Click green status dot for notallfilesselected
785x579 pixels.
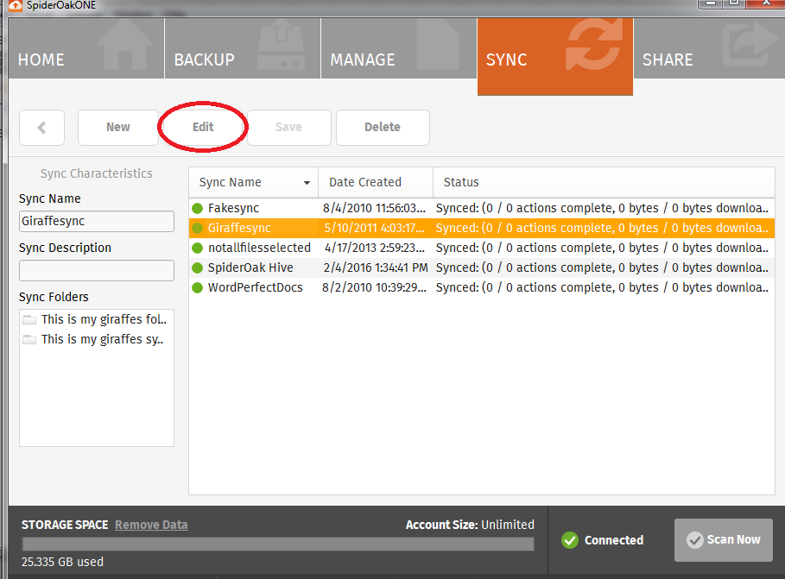point(197,248)
